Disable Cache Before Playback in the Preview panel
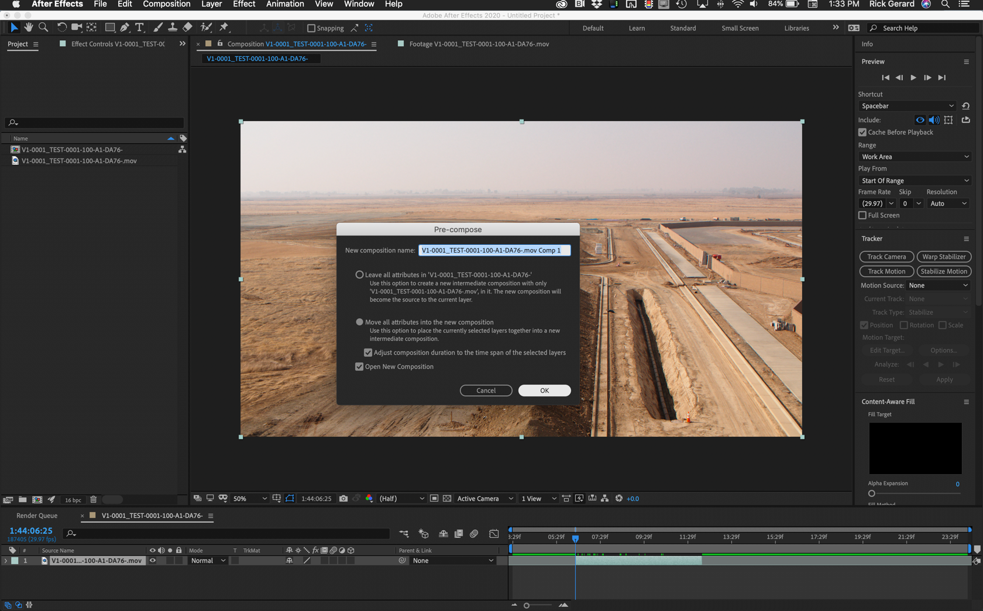Viewport: 983px width, 611px height. (862, 132)
